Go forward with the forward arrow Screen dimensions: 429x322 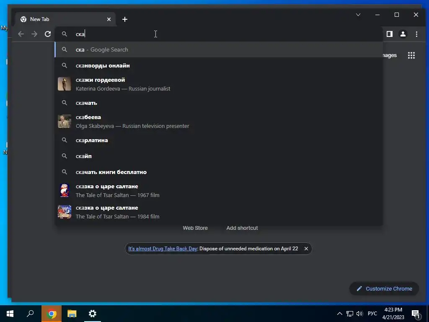pos(34,34)
